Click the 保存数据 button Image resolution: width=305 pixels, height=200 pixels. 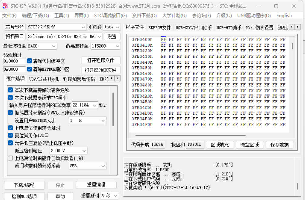coord(280,144)
